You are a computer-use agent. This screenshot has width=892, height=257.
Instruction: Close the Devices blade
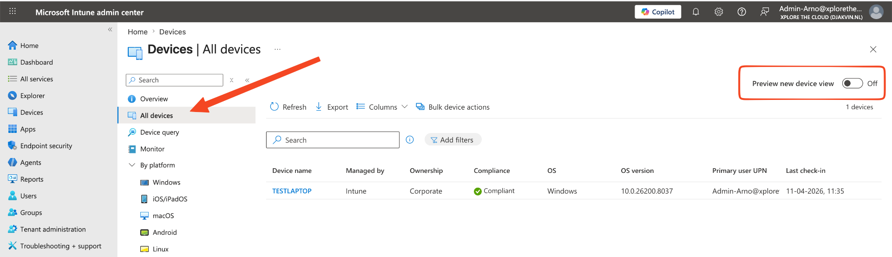pos(873,49)
